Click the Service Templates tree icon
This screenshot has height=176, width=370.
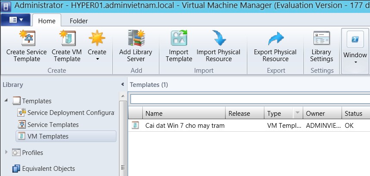point(22,124)
